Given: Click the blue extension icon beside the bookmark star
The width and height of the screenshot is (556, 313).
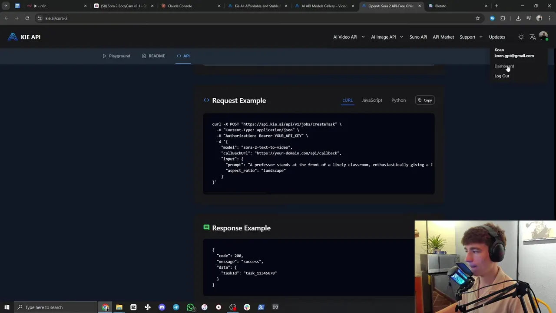Looking at the screenshot, I should click(492, 18).
